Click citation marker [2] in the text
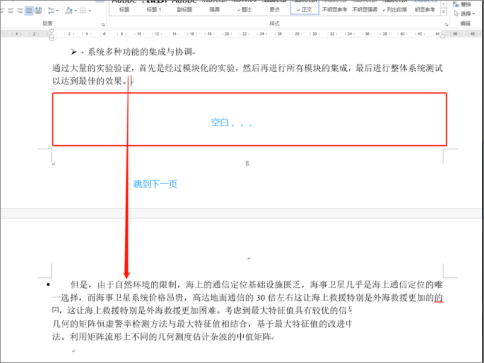 [56, 309]
